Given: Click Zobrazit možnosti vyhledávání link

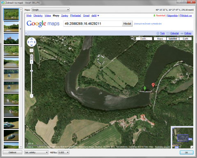Looking at the screenshot, I should (148, 24).
